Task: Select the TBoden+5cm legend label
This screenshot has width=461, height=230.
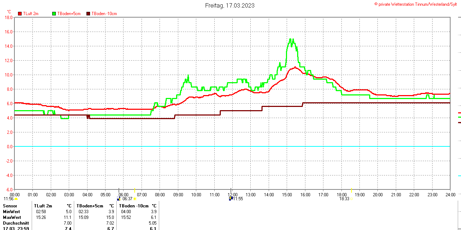Action: [x=68, y=14]
